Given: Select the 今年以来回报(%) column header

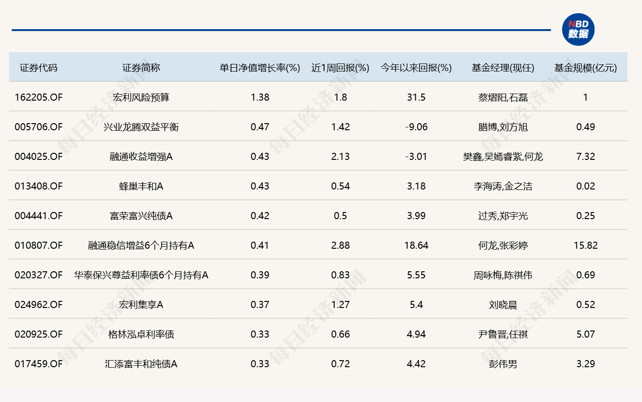Looking at the screenshot, I should pyautogui.click(x=416, y=68).
